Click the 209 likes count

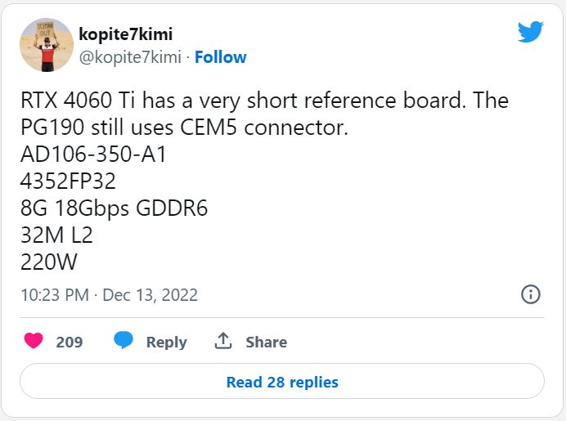70,342
